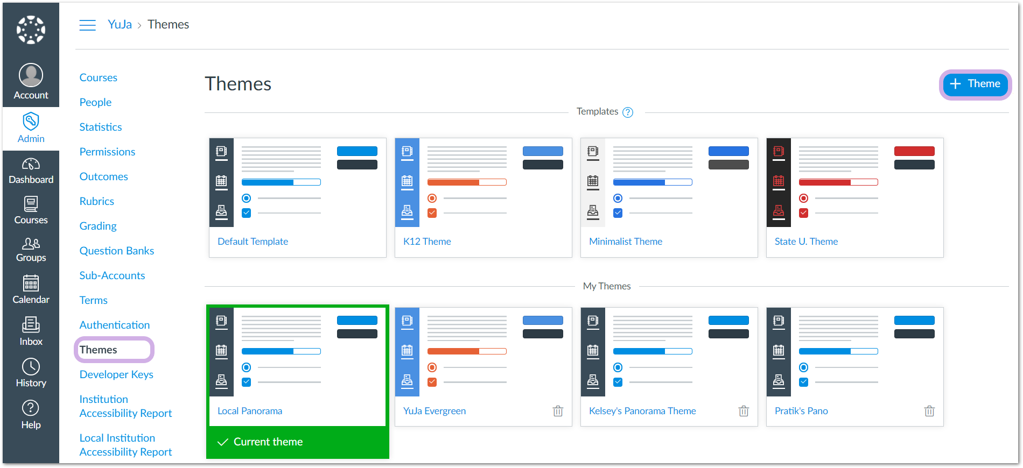
Task: Delete the YuJa Evergreen theme via trash icon
Action: [x=558, y=411]
